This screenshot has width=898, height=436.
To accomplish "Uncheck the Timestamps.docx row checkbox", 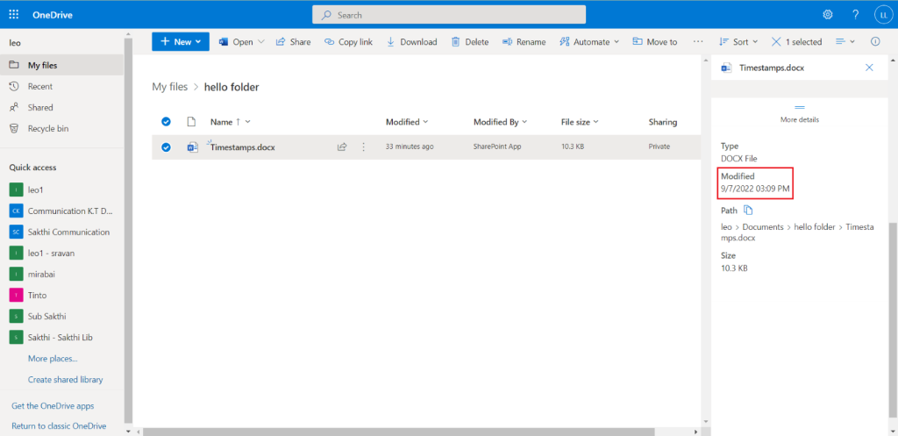I will (166, 147).
